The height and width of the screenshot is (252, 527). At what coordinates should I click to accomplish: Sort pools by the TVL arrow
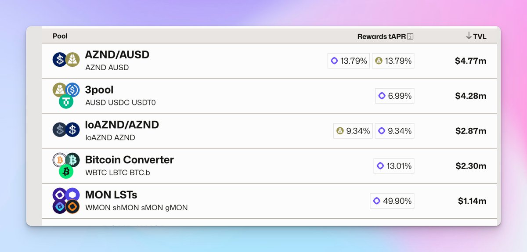coord(469,36)
